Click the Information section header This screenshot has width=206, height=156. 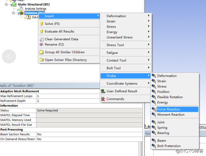[9, 106]
